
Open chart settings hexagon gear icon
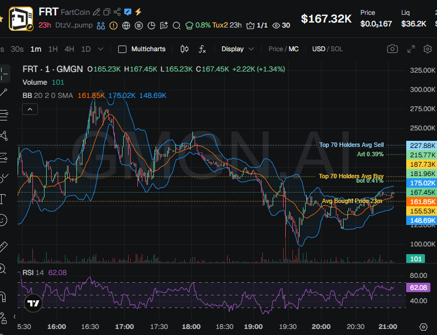point(428,49)
